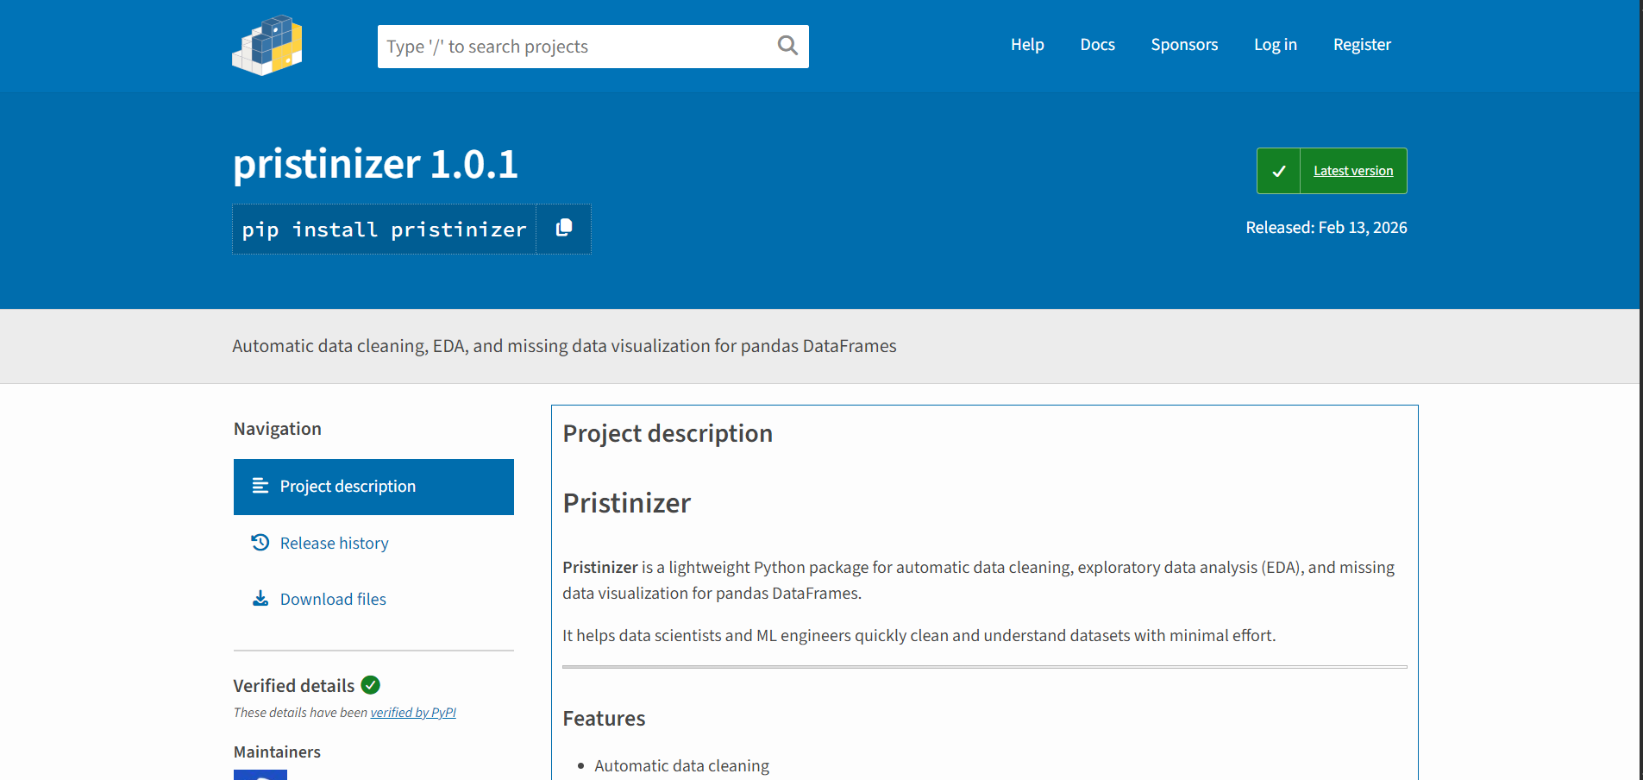This screenshot has height=780, width=1643.
Task: Open the Sponsors page
Action: click(1184, 45)
